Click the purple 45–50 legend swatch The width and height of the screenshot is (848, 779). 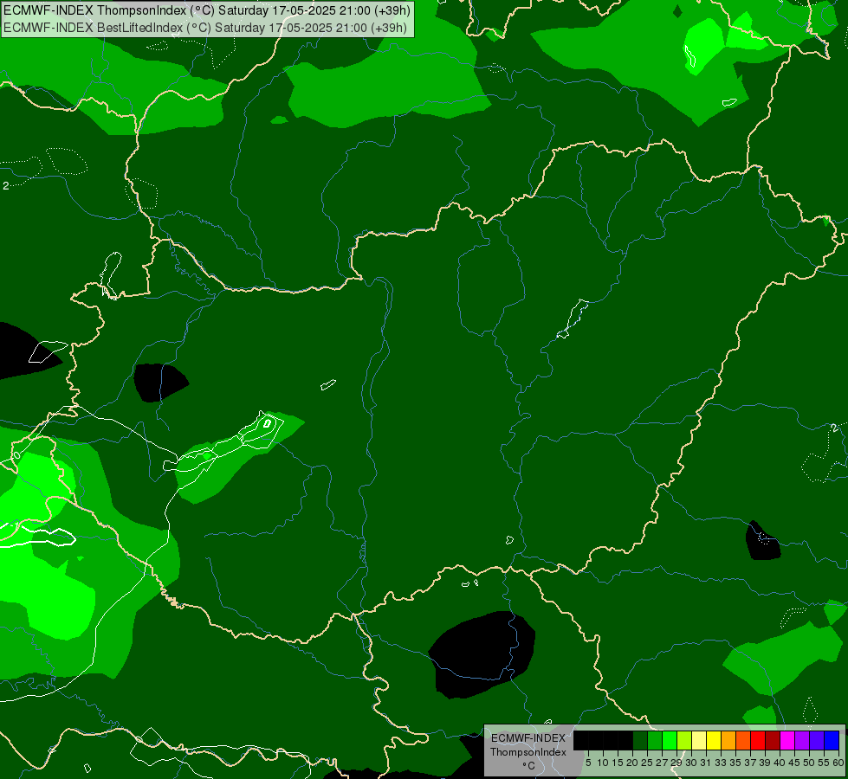click(802, 741)
